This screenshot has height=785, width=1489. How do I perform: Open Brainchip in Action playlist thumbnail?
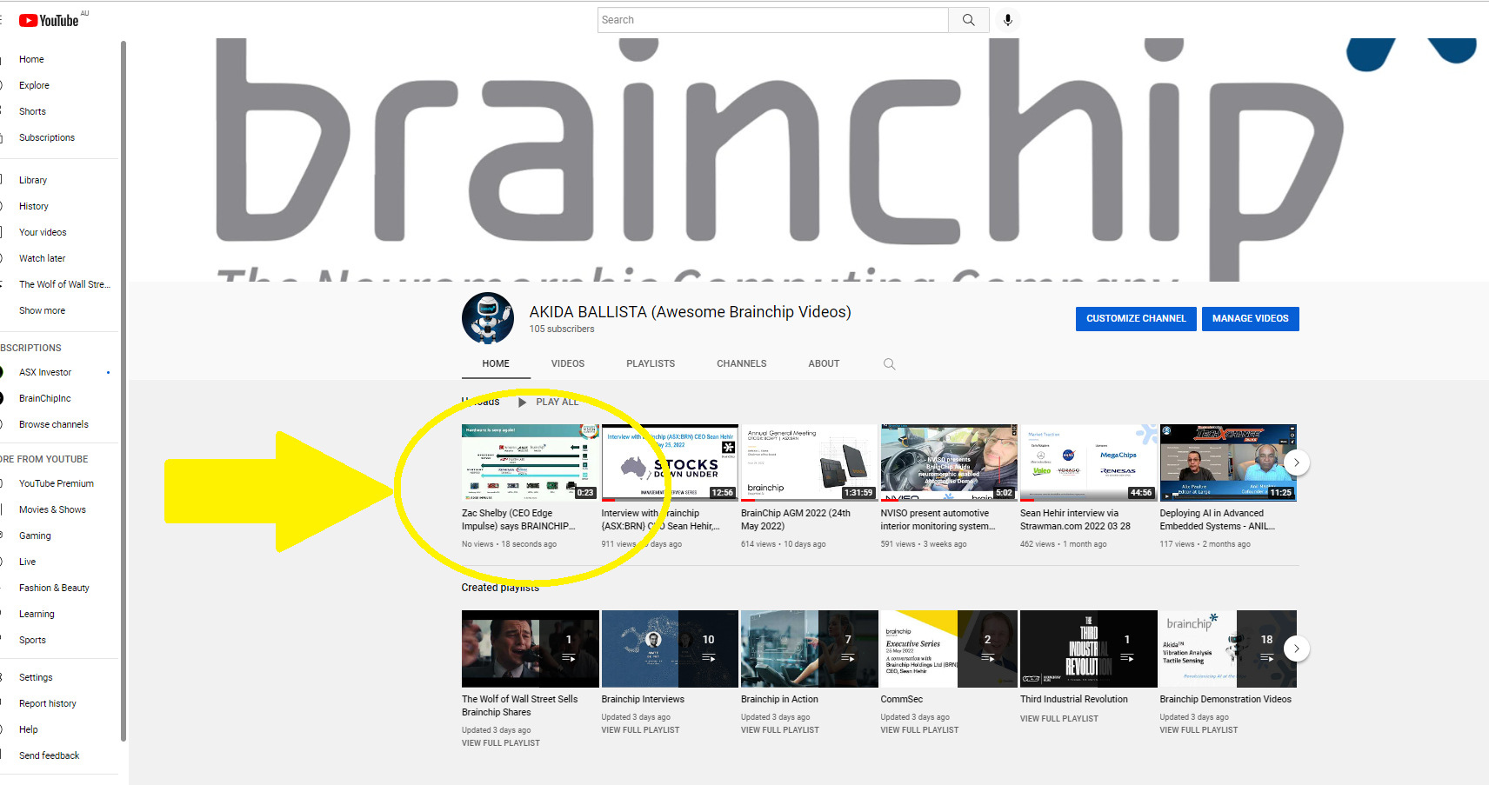tap(809, 649)
